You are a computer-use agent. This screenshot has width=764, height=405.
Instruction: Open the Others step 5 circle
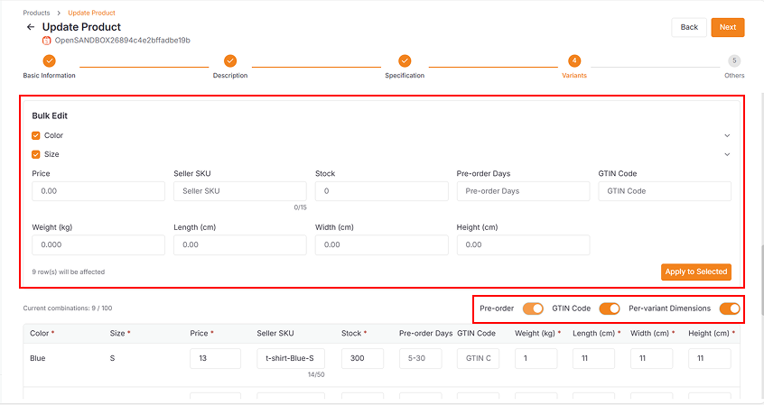734,61
